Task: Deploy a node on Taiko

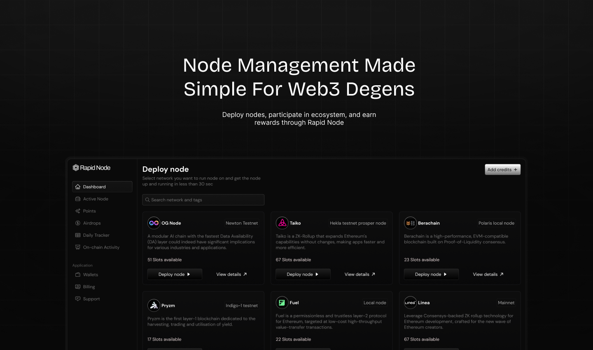Action: tap(303, 274)
